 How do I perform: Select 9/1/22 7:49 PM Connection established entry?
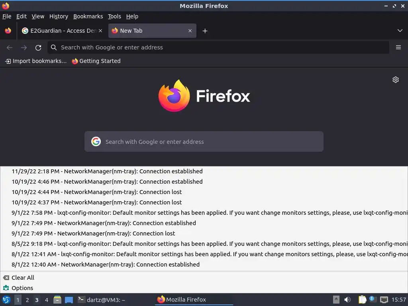pyautogui.click(x=204, y=223)
